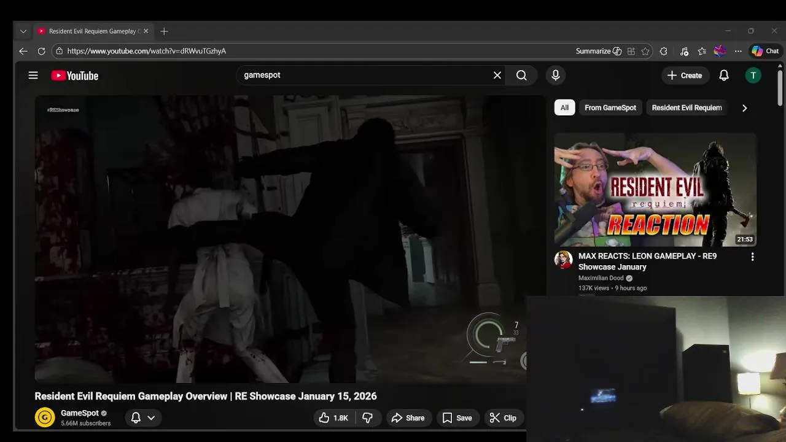Open subscription notification bell dropdown

pos(143,417)
